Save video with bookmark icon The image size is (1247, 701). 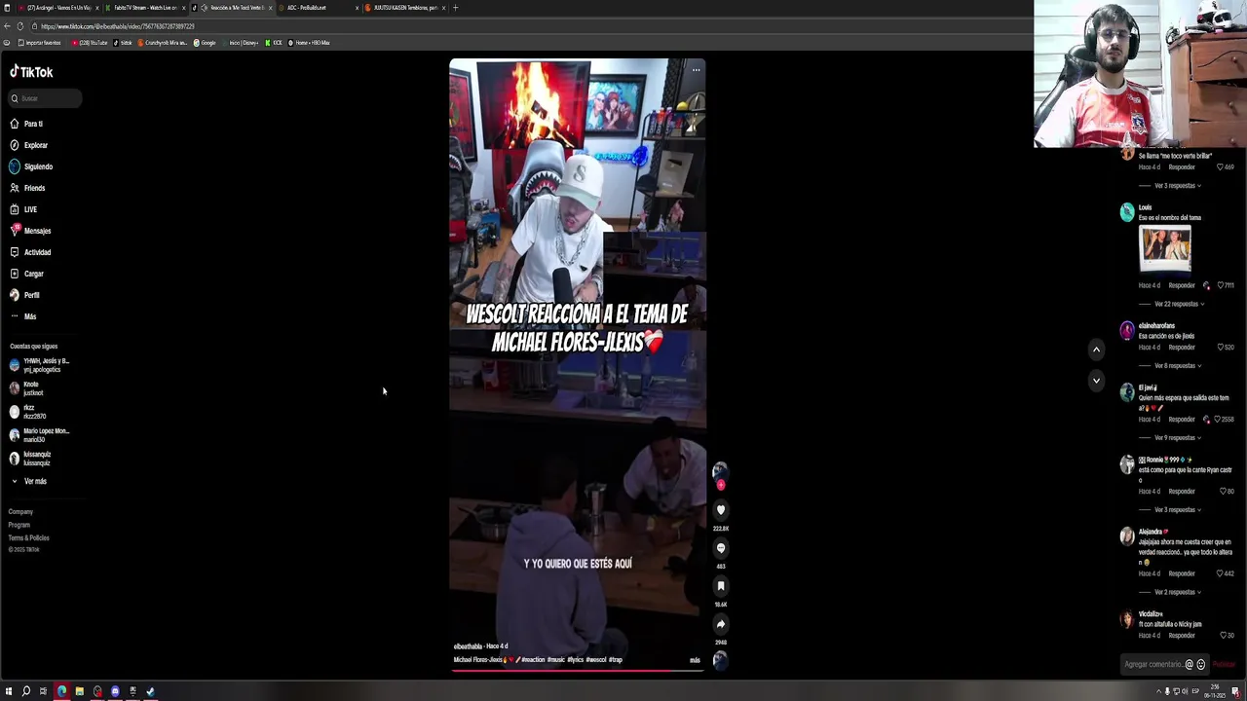coord(721,585)
